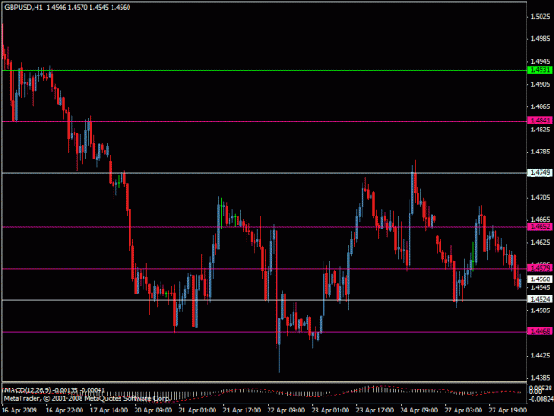Select the pink 1.4841 price label
554x416 pixels.
[540, 121]
